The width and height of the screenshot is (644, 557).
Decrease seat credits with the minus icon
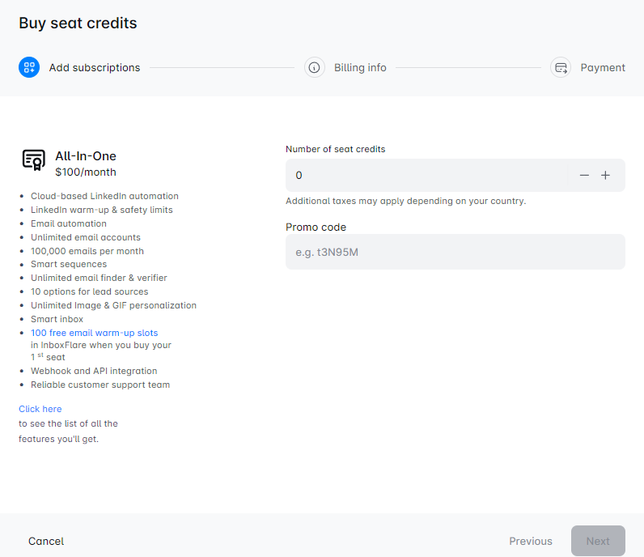tap(584, 175)
